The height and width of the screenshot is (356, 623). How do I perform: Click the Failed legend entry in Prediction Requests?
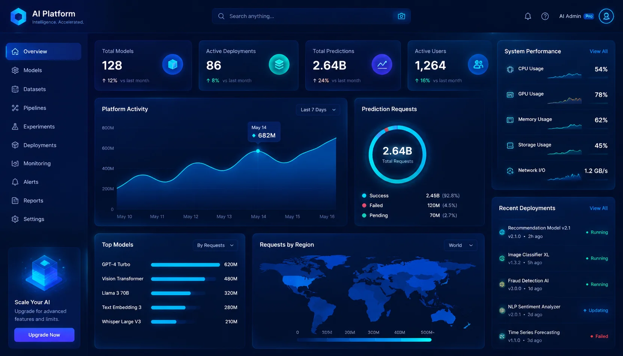tap(409, 205)
